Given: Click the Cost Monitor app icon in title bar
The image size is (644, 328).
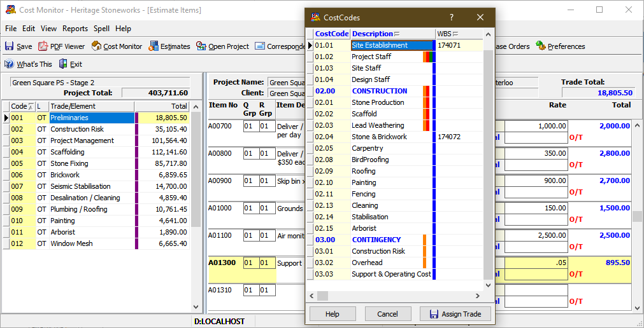Looking at the screenshot, I should click(11, 10).
